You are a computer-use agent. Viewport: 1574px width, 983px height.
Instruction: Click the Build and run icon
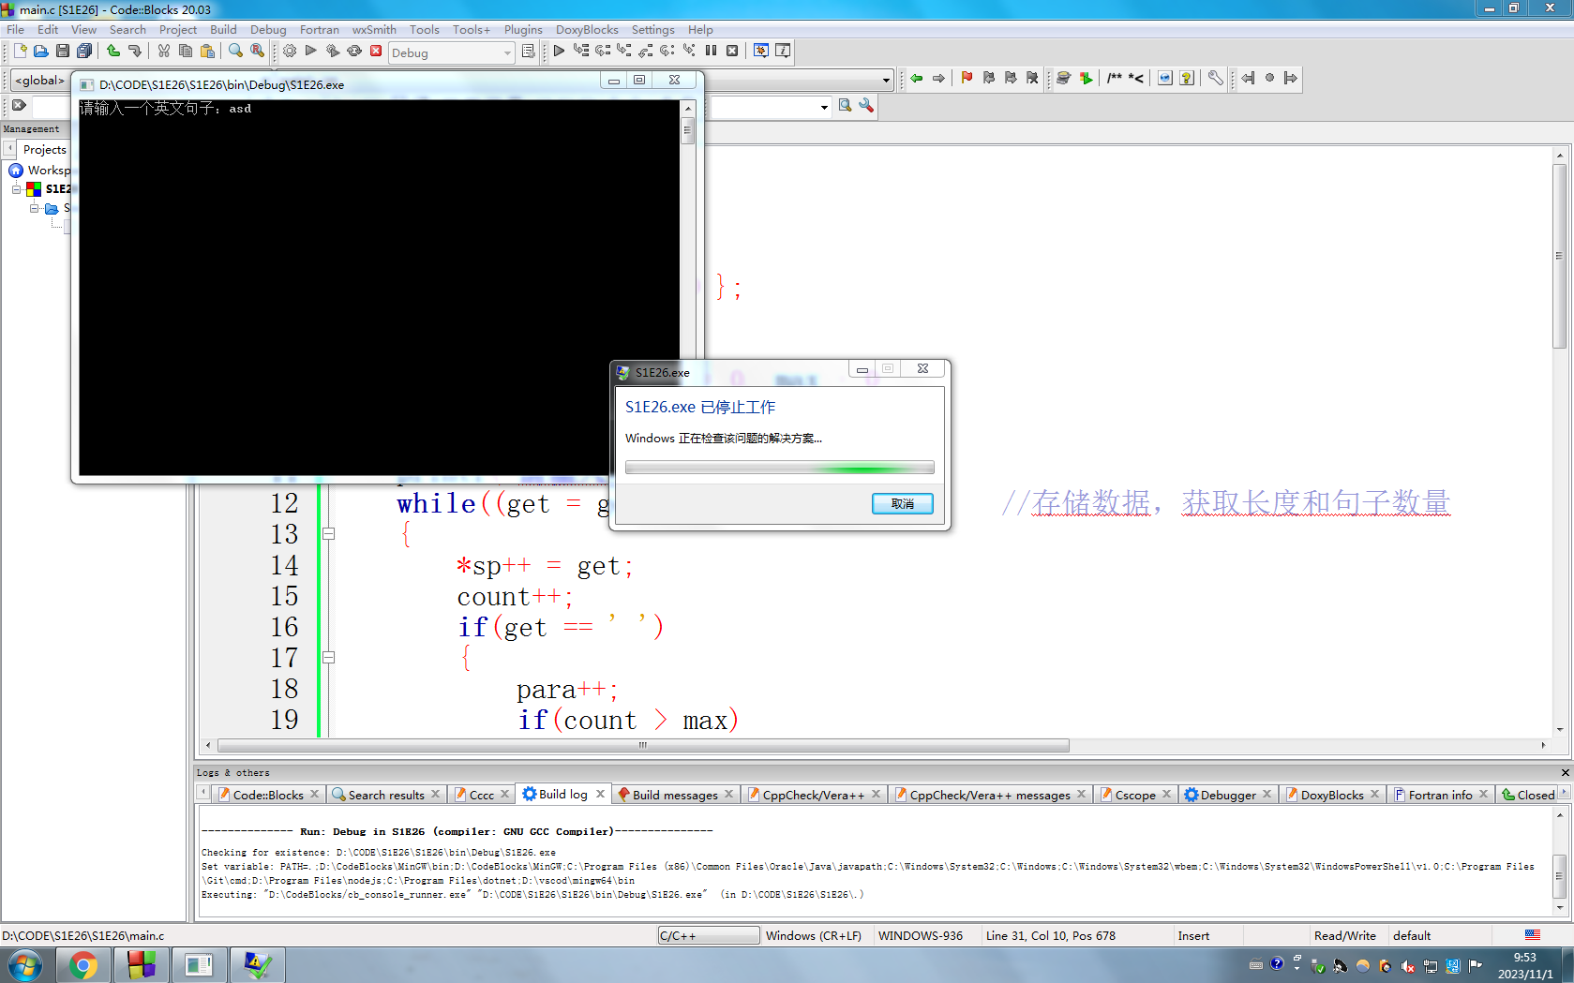(x=333, y=51)
